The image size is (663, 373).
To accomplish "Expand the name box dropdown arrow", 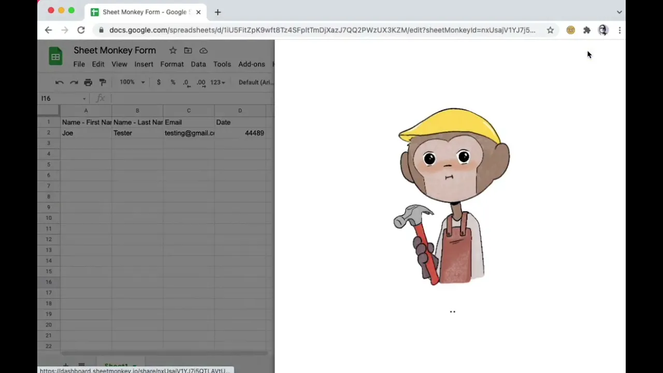I will coord(84,98).
